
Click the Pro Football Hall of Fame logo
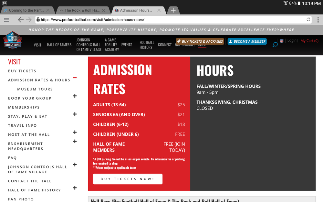point(13,40)
